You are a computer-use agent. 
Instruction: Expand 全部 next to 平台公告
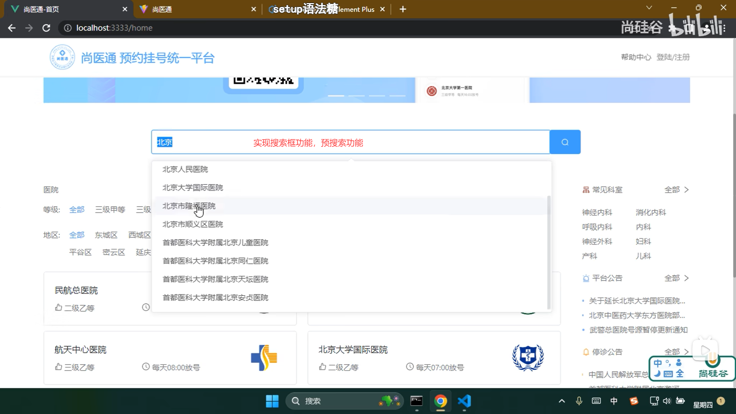(672, 278)
